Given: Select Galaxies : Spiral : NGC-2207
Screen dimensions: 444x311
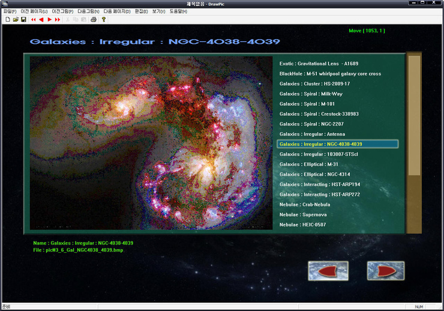Looking at the screenshot, I should tap(311, 124).
